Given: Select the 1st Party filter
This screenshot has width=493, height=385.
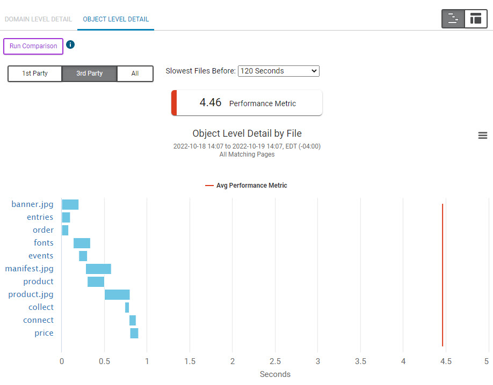Looking at the screenshot, I should 34,73.
